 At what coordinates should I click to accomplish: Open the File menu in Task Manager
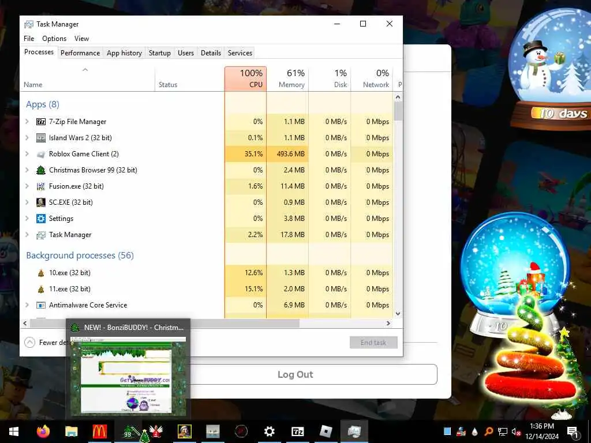[29, 39]
